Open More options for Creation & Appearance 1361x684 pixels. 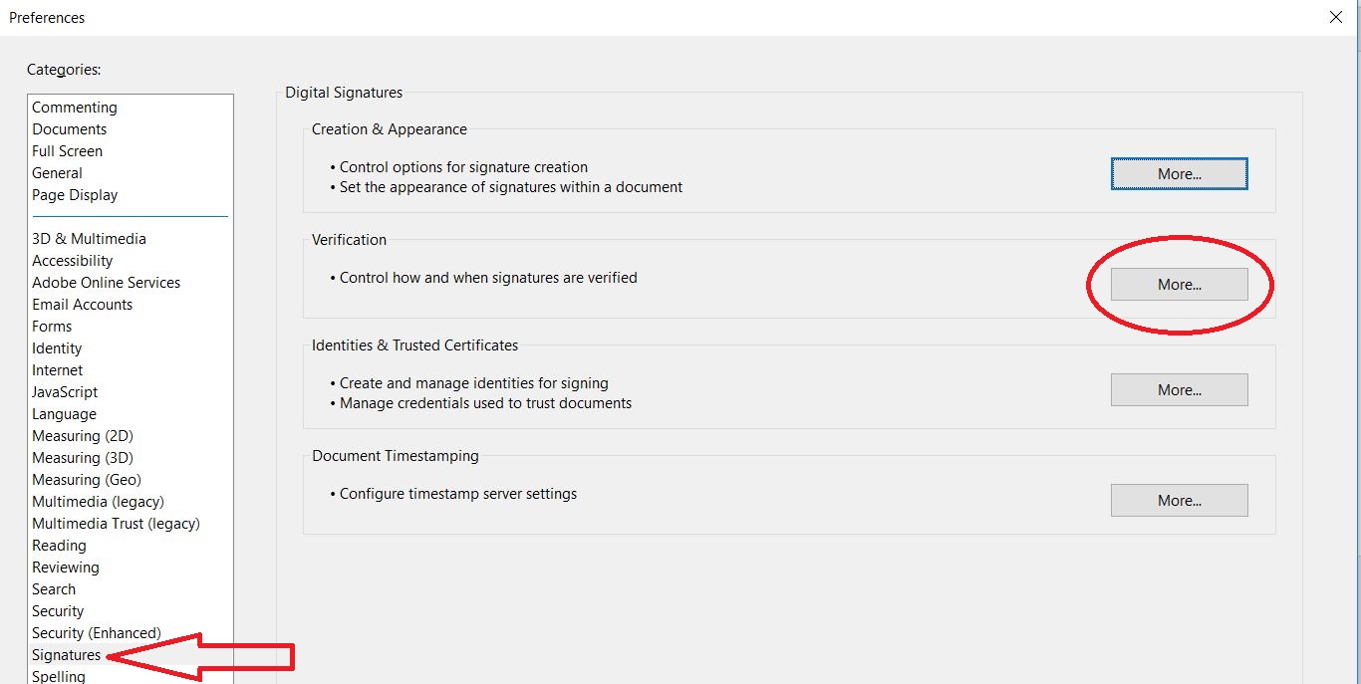1179,174
